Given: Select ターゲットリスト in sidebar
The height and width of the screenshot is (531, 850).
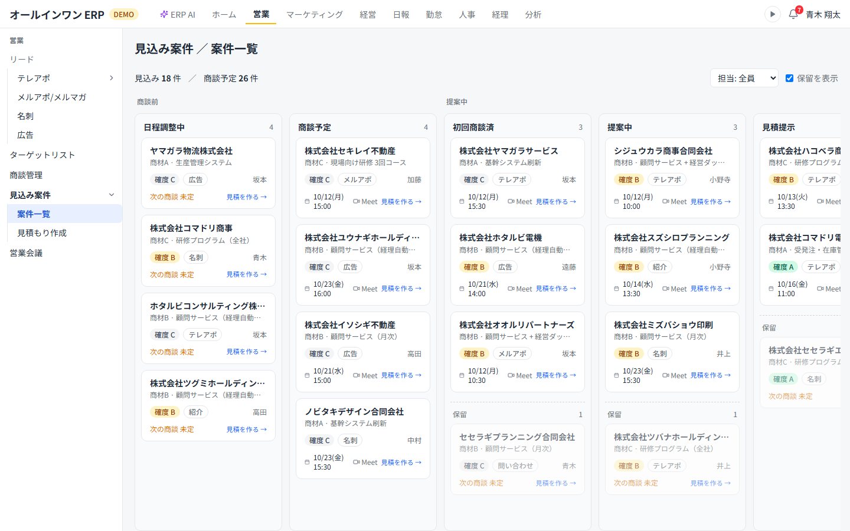Looking at the screenshot, I should pos(61,155).
